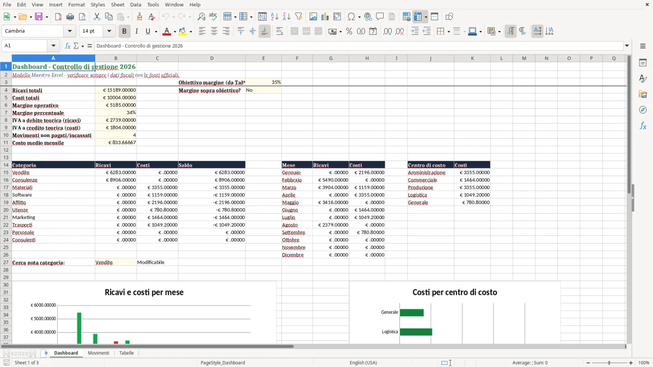
Task: Open the background color dropdown arrow
Action: 191,32
